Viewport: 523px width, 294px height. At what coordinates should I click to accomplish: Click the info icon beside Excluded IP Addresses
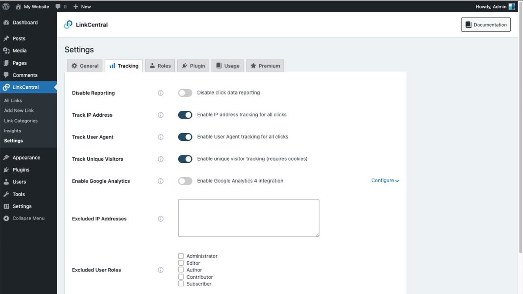[x=160, y=219]
